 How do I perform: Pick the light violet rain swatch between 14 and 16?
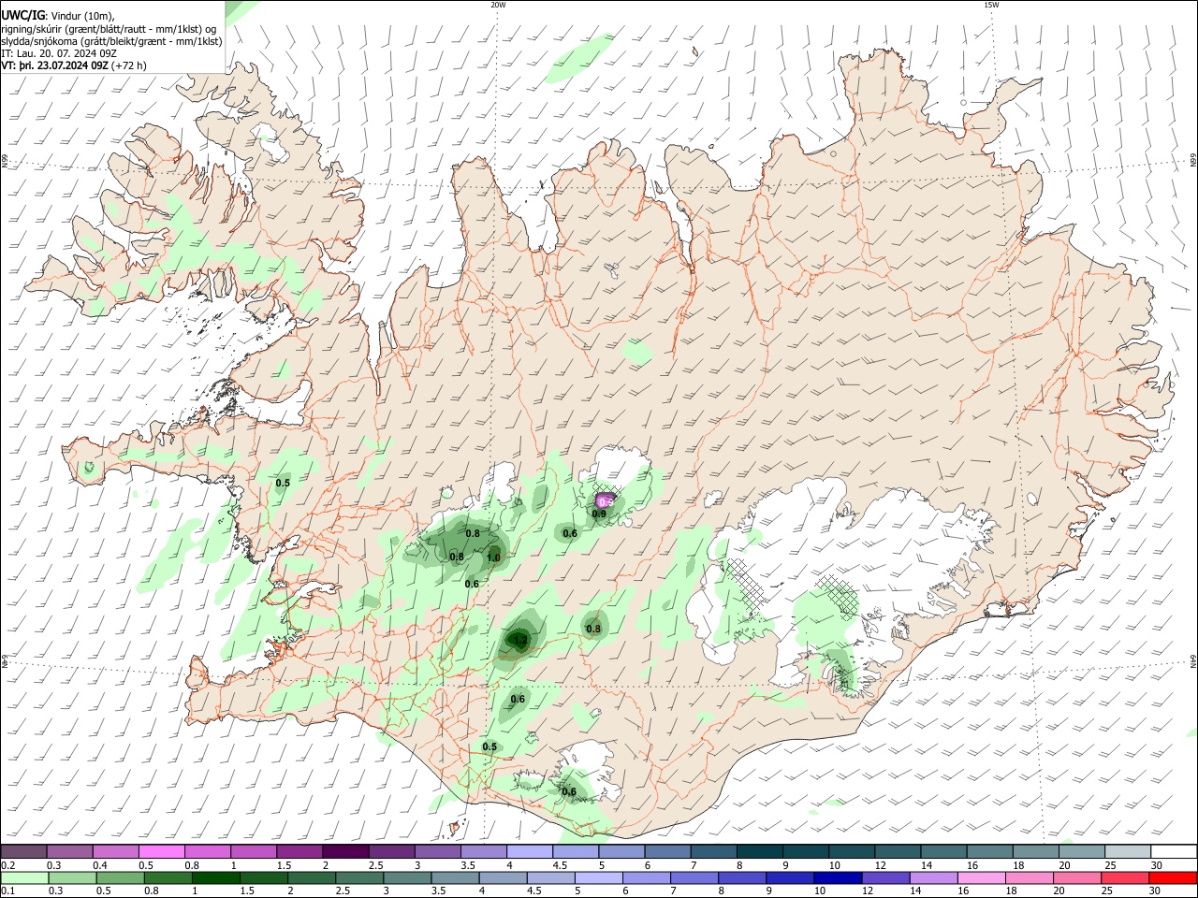[x=933, y=878]
